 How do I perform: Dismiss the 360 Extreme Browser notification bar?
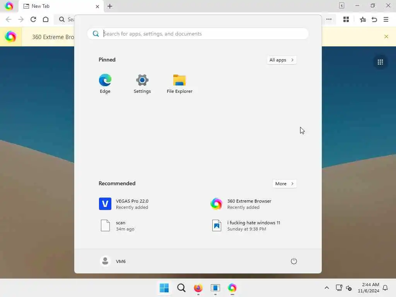[x=386, y=37]
